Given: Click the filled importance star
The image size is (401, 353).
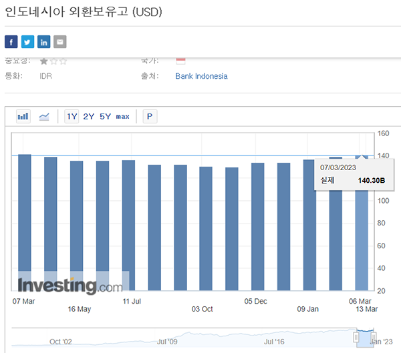Looking at the screenshot, I should [x=44, y=61].
